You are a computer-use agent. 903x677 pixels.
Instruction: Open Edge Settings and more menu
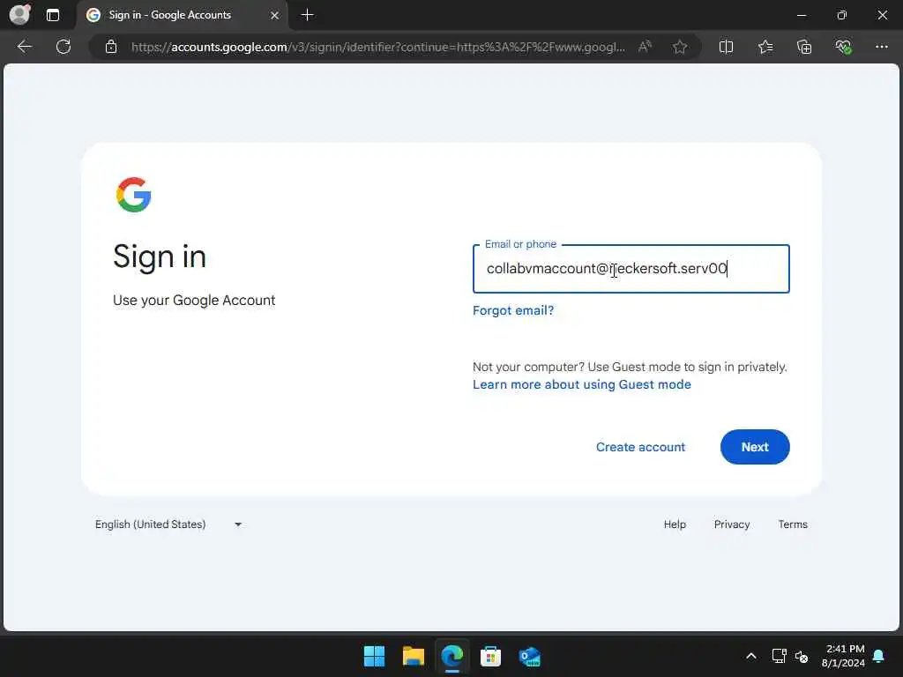click(x=882, y=47)
